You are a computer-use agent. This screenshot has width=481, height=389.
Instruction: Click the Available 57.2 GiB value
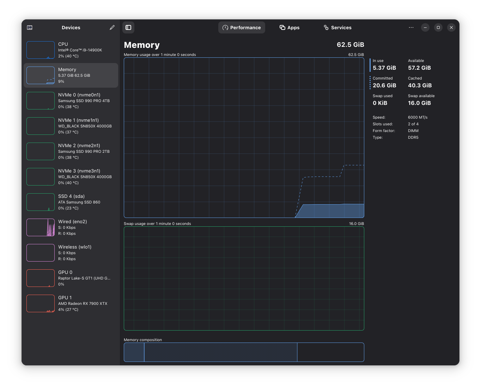click(x=419, y=68)
